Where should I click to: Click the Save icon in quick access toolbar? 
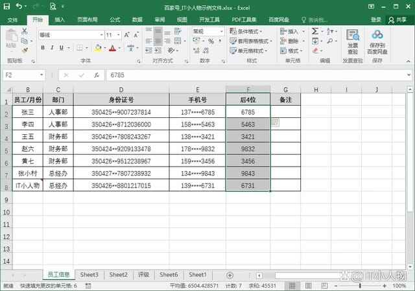7,6
